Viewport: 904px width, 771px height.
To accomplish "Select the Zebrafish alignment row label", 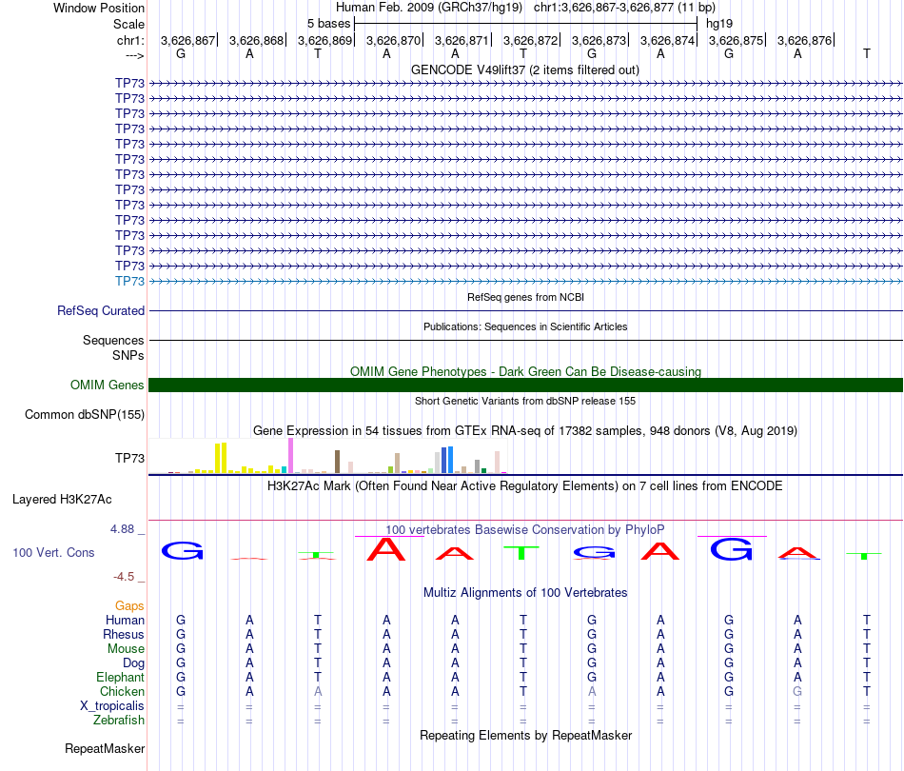I will tap(119, 721).
